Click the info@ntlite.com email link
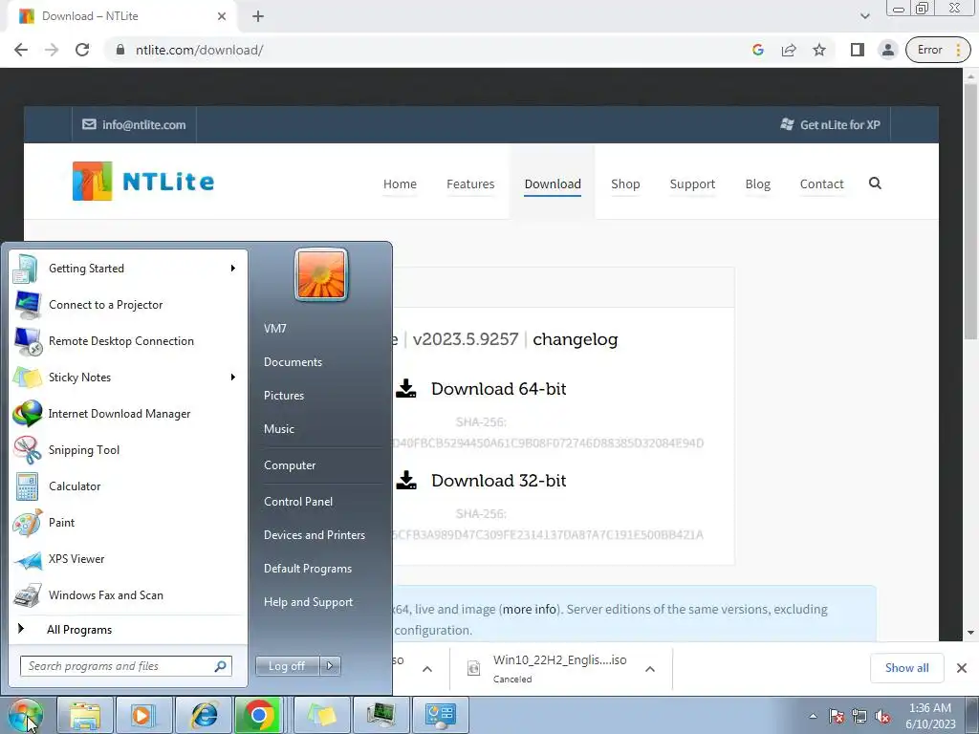 (x=134, y=125)
